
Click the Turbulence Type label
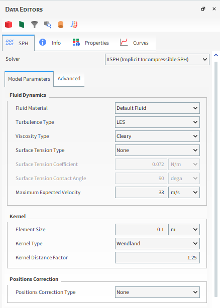(x=35, y=122)
